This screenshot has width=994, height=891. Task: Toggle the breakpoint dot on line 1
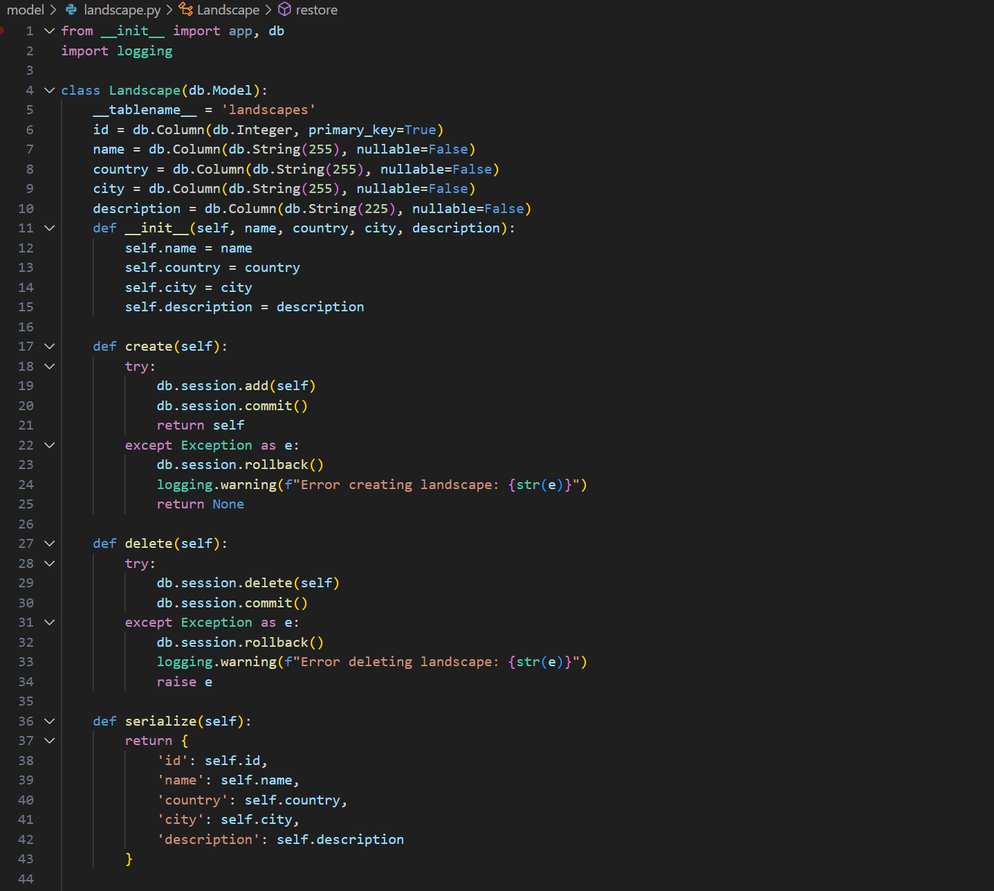click(2, 30)
